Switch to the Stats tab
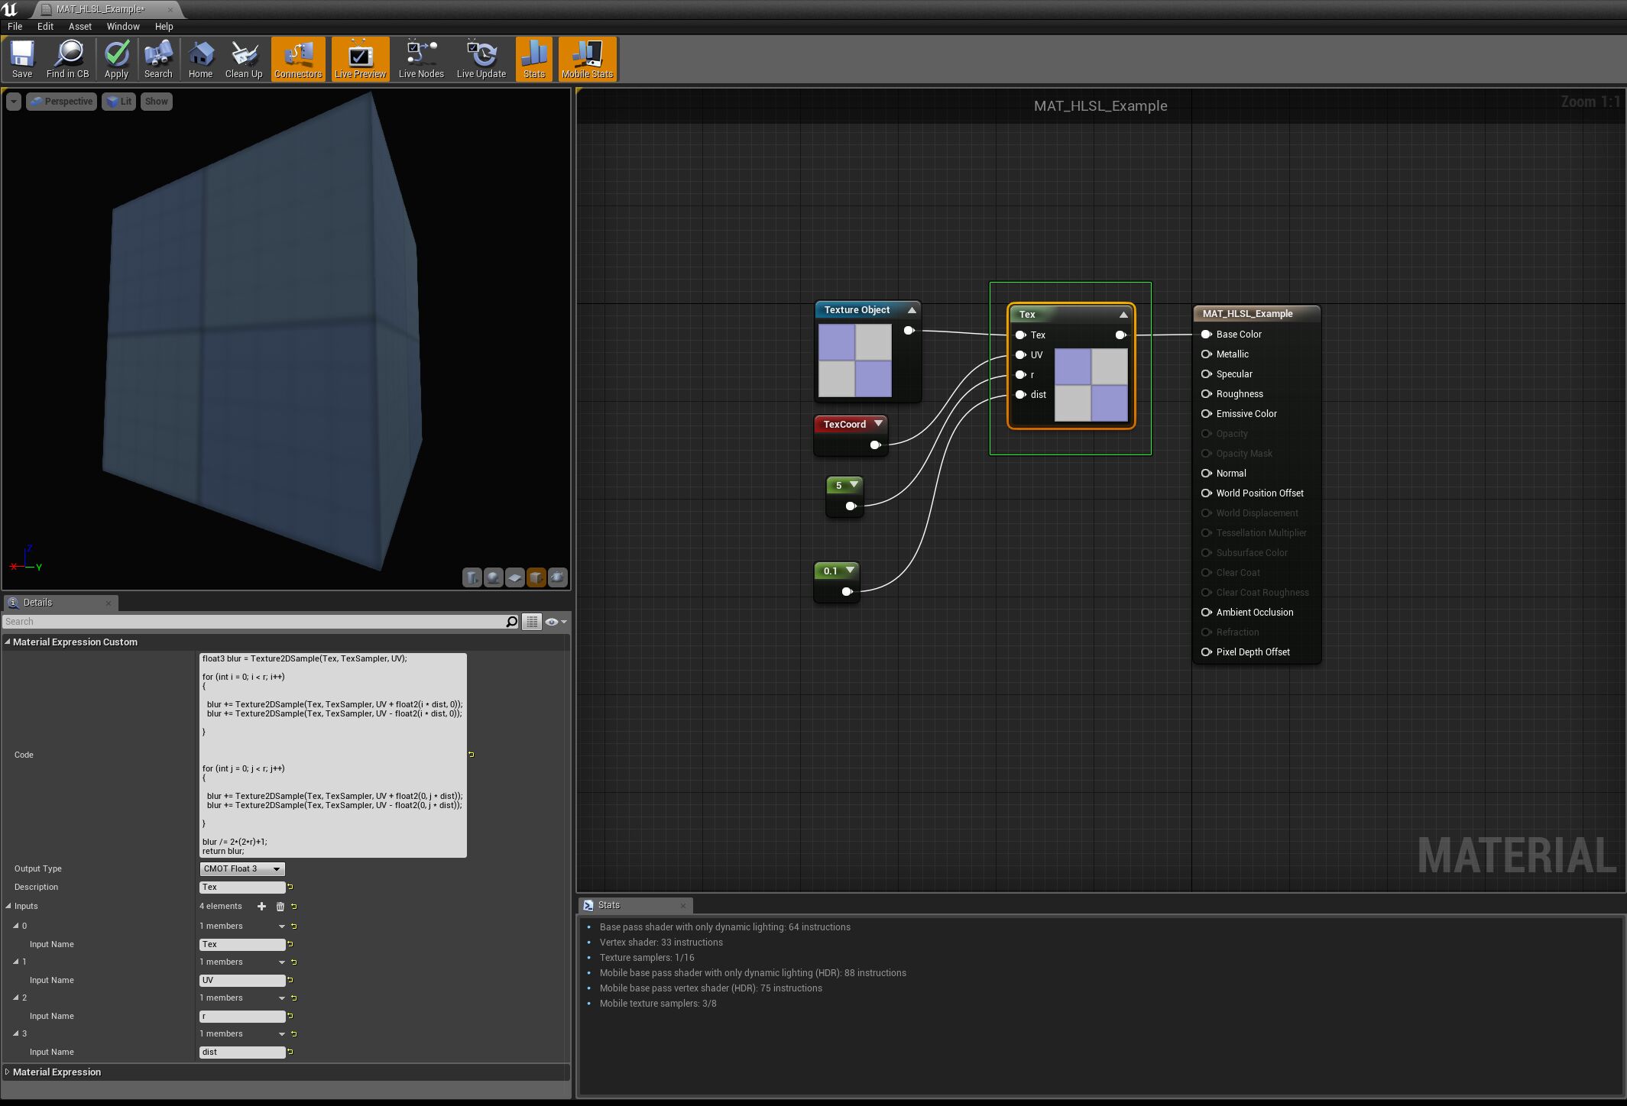 tap(608, 905)
